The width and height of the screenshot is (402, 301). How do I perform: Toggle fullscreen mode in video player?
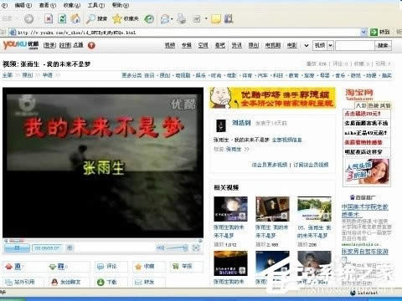[x=197, y=247]
